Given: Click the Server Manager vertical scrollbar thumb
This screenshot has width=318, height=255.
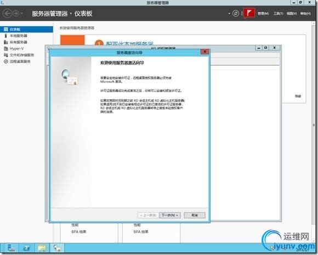Looking at the screenshot, I should pos(314,125).
